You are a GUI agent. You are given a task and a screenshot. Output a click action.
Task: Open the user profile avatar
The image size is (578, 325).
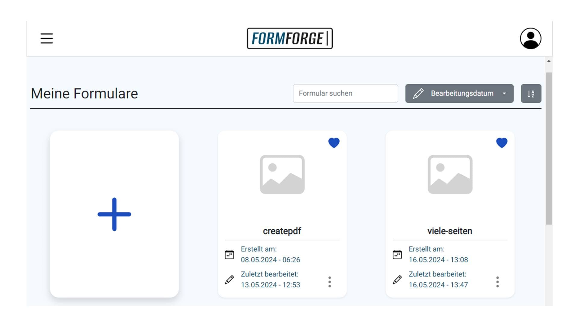[530, 39]
